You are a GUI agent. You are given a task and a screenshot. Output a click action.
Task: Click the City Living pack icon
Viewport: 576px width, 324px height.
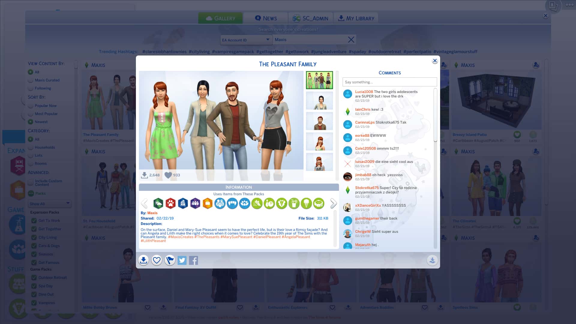tap(183, 203)
